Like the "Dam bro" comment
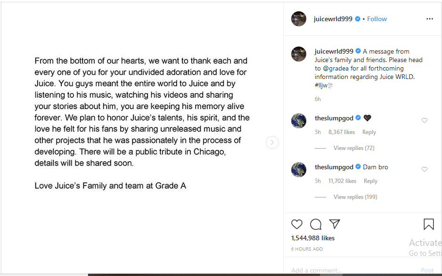Viewport: 442px width, 276px height. (425, 169)
